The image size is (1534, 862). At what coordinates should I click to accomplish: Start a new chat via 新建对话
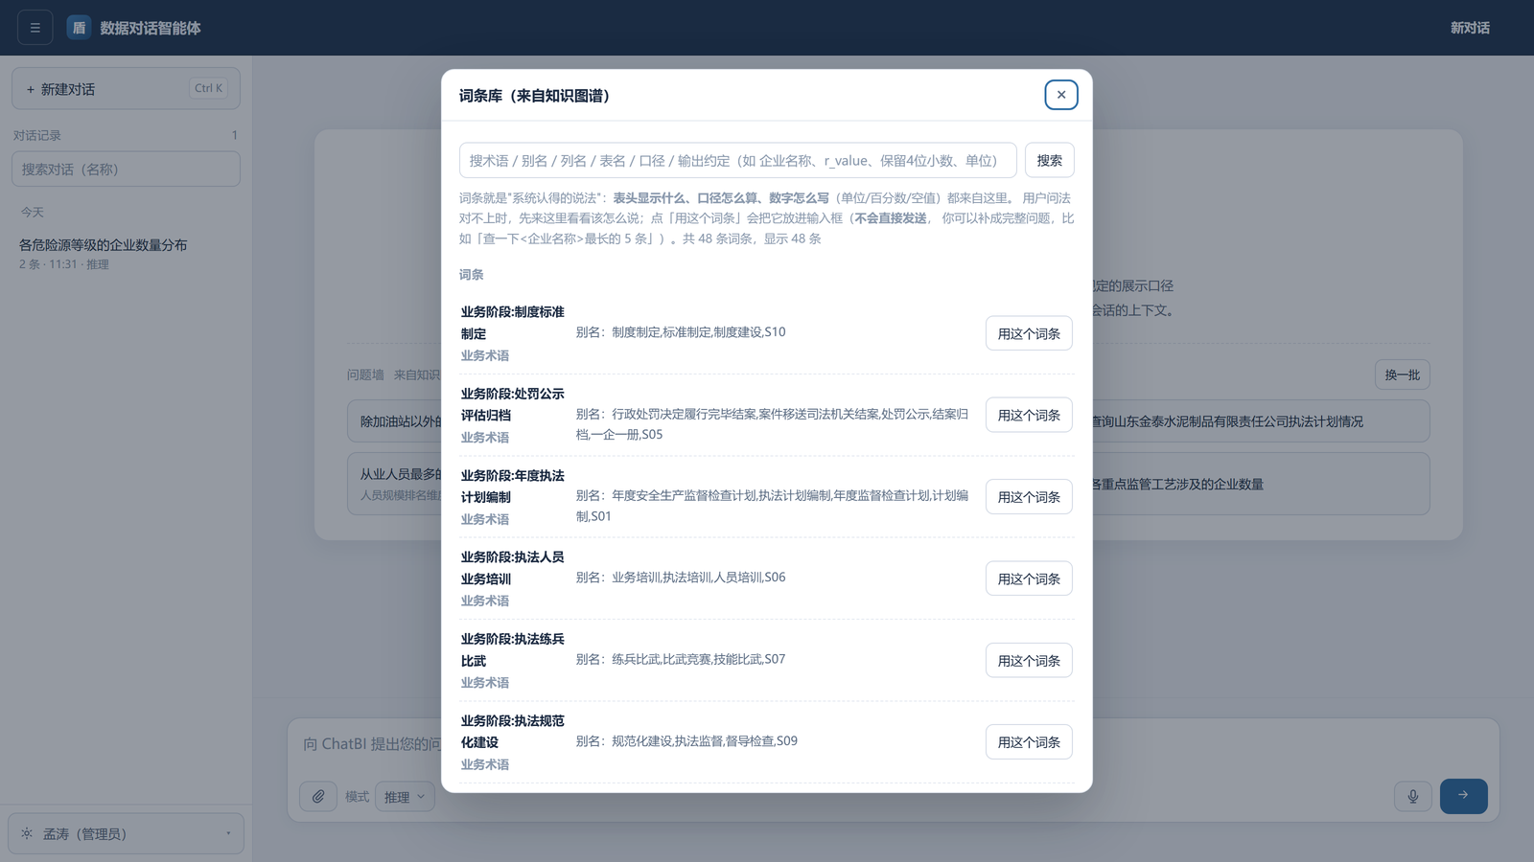pyautogui.click(x=126, y=89)
